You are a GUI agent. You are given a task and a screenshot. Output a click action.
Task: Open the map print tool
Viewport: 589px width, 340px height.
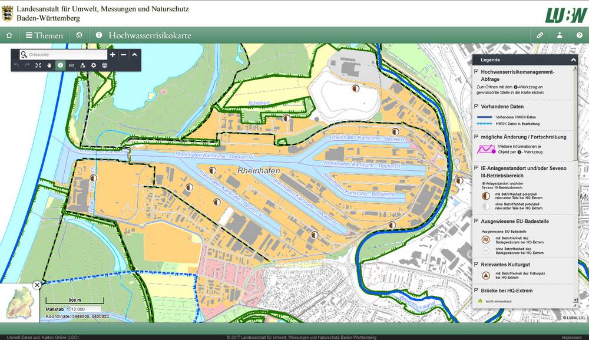[x=104, y=65]
